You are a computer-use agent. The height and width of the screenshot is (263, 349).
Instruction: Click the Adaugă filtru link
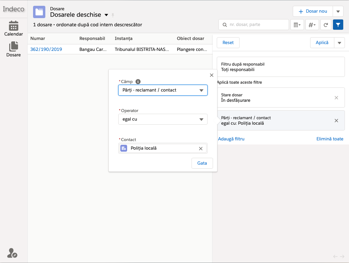pos(231,139)
